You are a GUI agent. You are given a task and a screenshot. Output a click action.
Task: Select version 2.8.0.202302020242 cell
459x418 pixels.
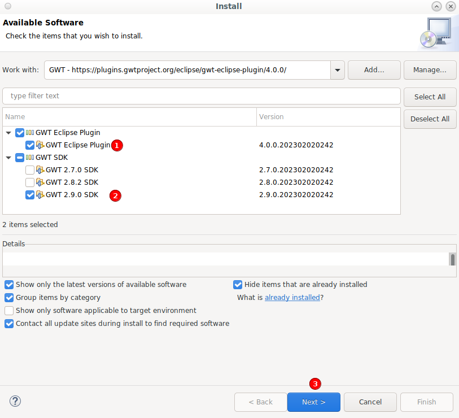296,182
